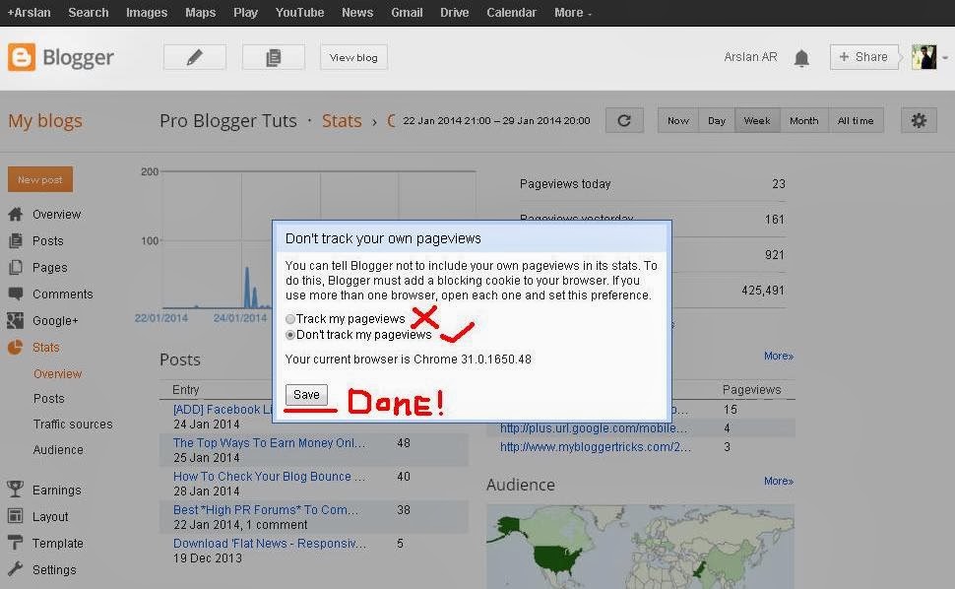Open the Overview sub-item under Stats
The width and height of the screenshot is (955, 589).
coord(57,373)
